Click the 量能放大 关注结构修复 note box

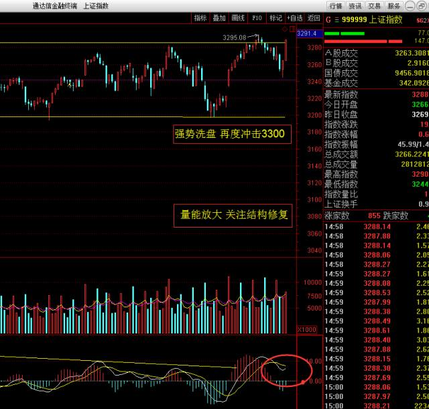click(x=233, y=216)
